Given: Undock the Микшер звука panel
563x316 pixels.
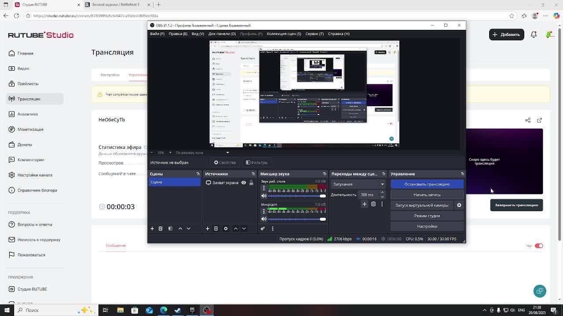Looking at the screenshot, I should click(325, 174).
